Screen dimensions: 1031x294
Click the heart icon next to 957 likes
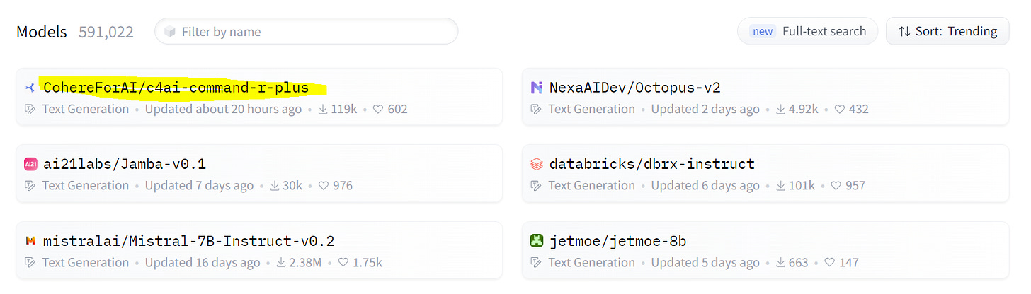click(836, 186)
